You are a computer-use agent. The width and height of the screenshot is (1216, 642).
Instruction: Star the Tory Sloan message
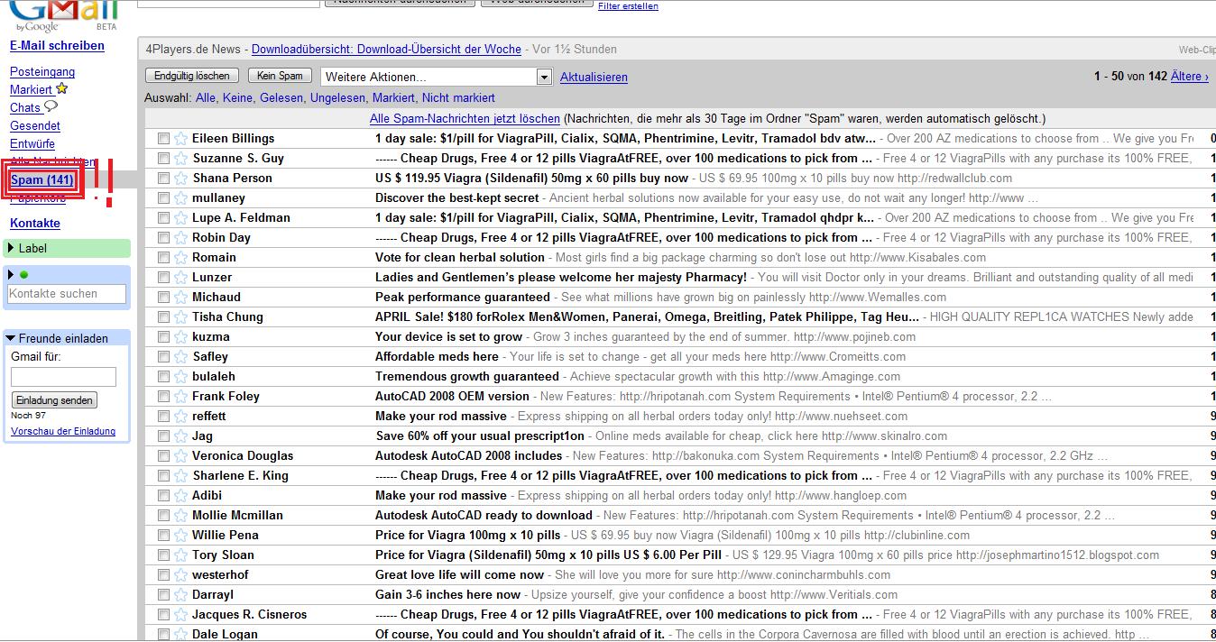[180, 555]
